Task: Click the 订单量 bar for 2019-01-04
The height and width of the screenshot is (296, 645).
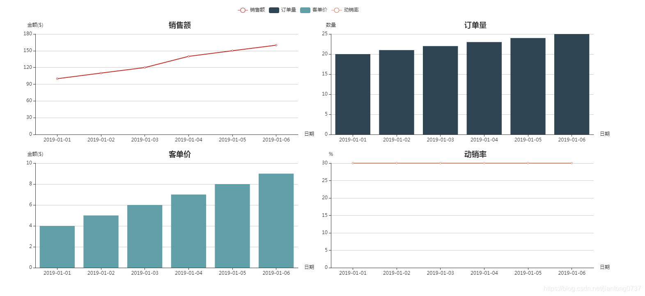Action: (x=484, y=88)
